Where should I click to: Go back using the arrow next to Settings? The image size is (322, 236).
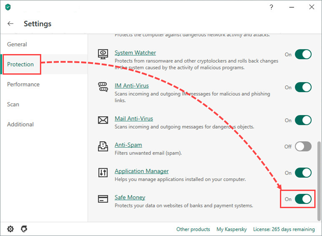point(10,24)
